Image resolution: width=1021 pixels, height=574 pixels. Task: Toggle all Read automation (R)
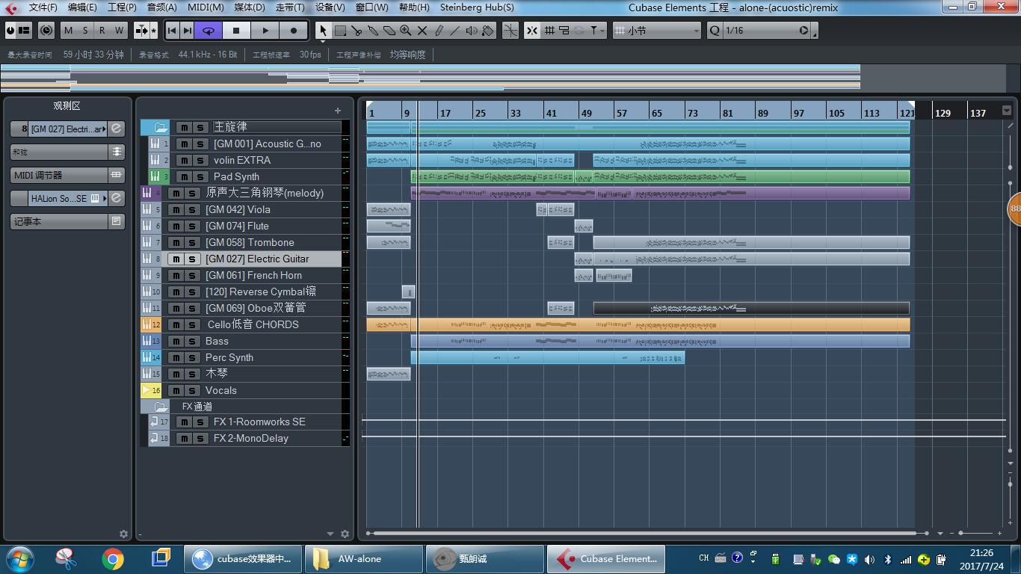point(102,31)
